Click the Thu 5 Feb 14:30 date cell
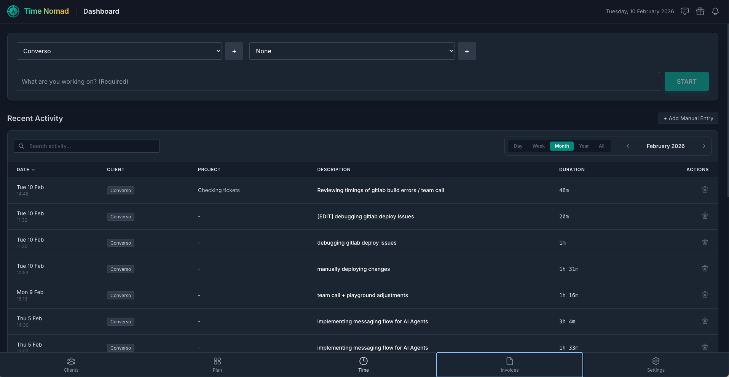The height and width of the screenshot is (377, 729). click(29, 321)
